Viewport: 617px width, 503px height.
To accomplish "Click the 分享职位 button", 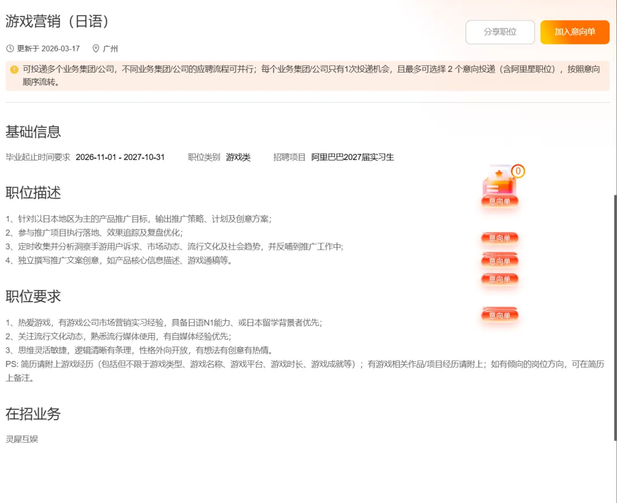I will tap(500, 32).
